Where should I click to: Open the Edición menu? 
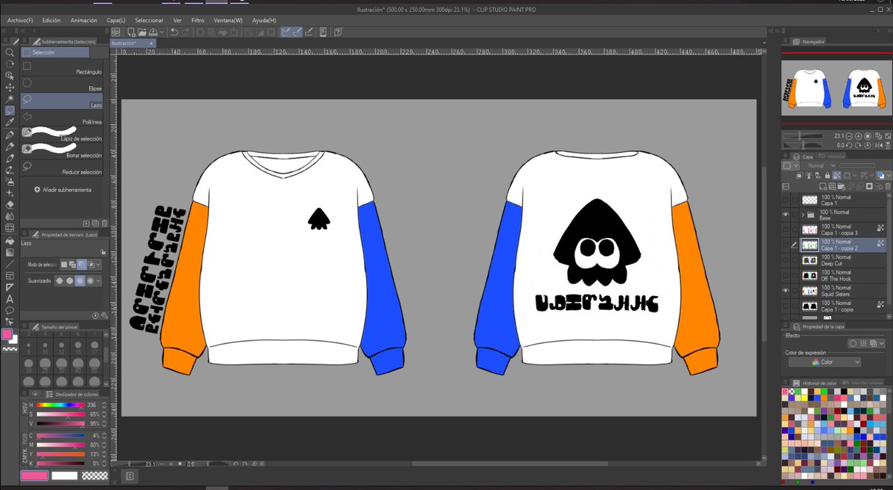pyautogui.click(x=51, y=20)
